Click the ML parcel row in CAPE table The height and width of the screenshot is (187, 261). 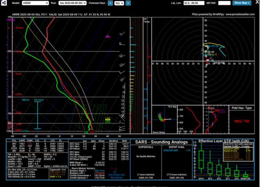(x=37, y=146)
